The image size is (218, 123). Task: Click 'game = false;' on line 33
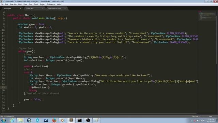[33, 99]
